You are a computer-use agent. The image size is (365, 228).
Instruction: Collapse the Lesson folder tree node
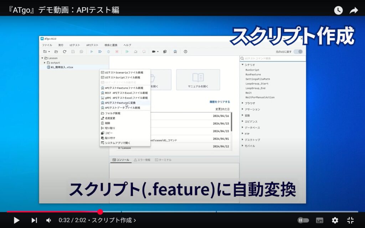click(x=42, y=58)
